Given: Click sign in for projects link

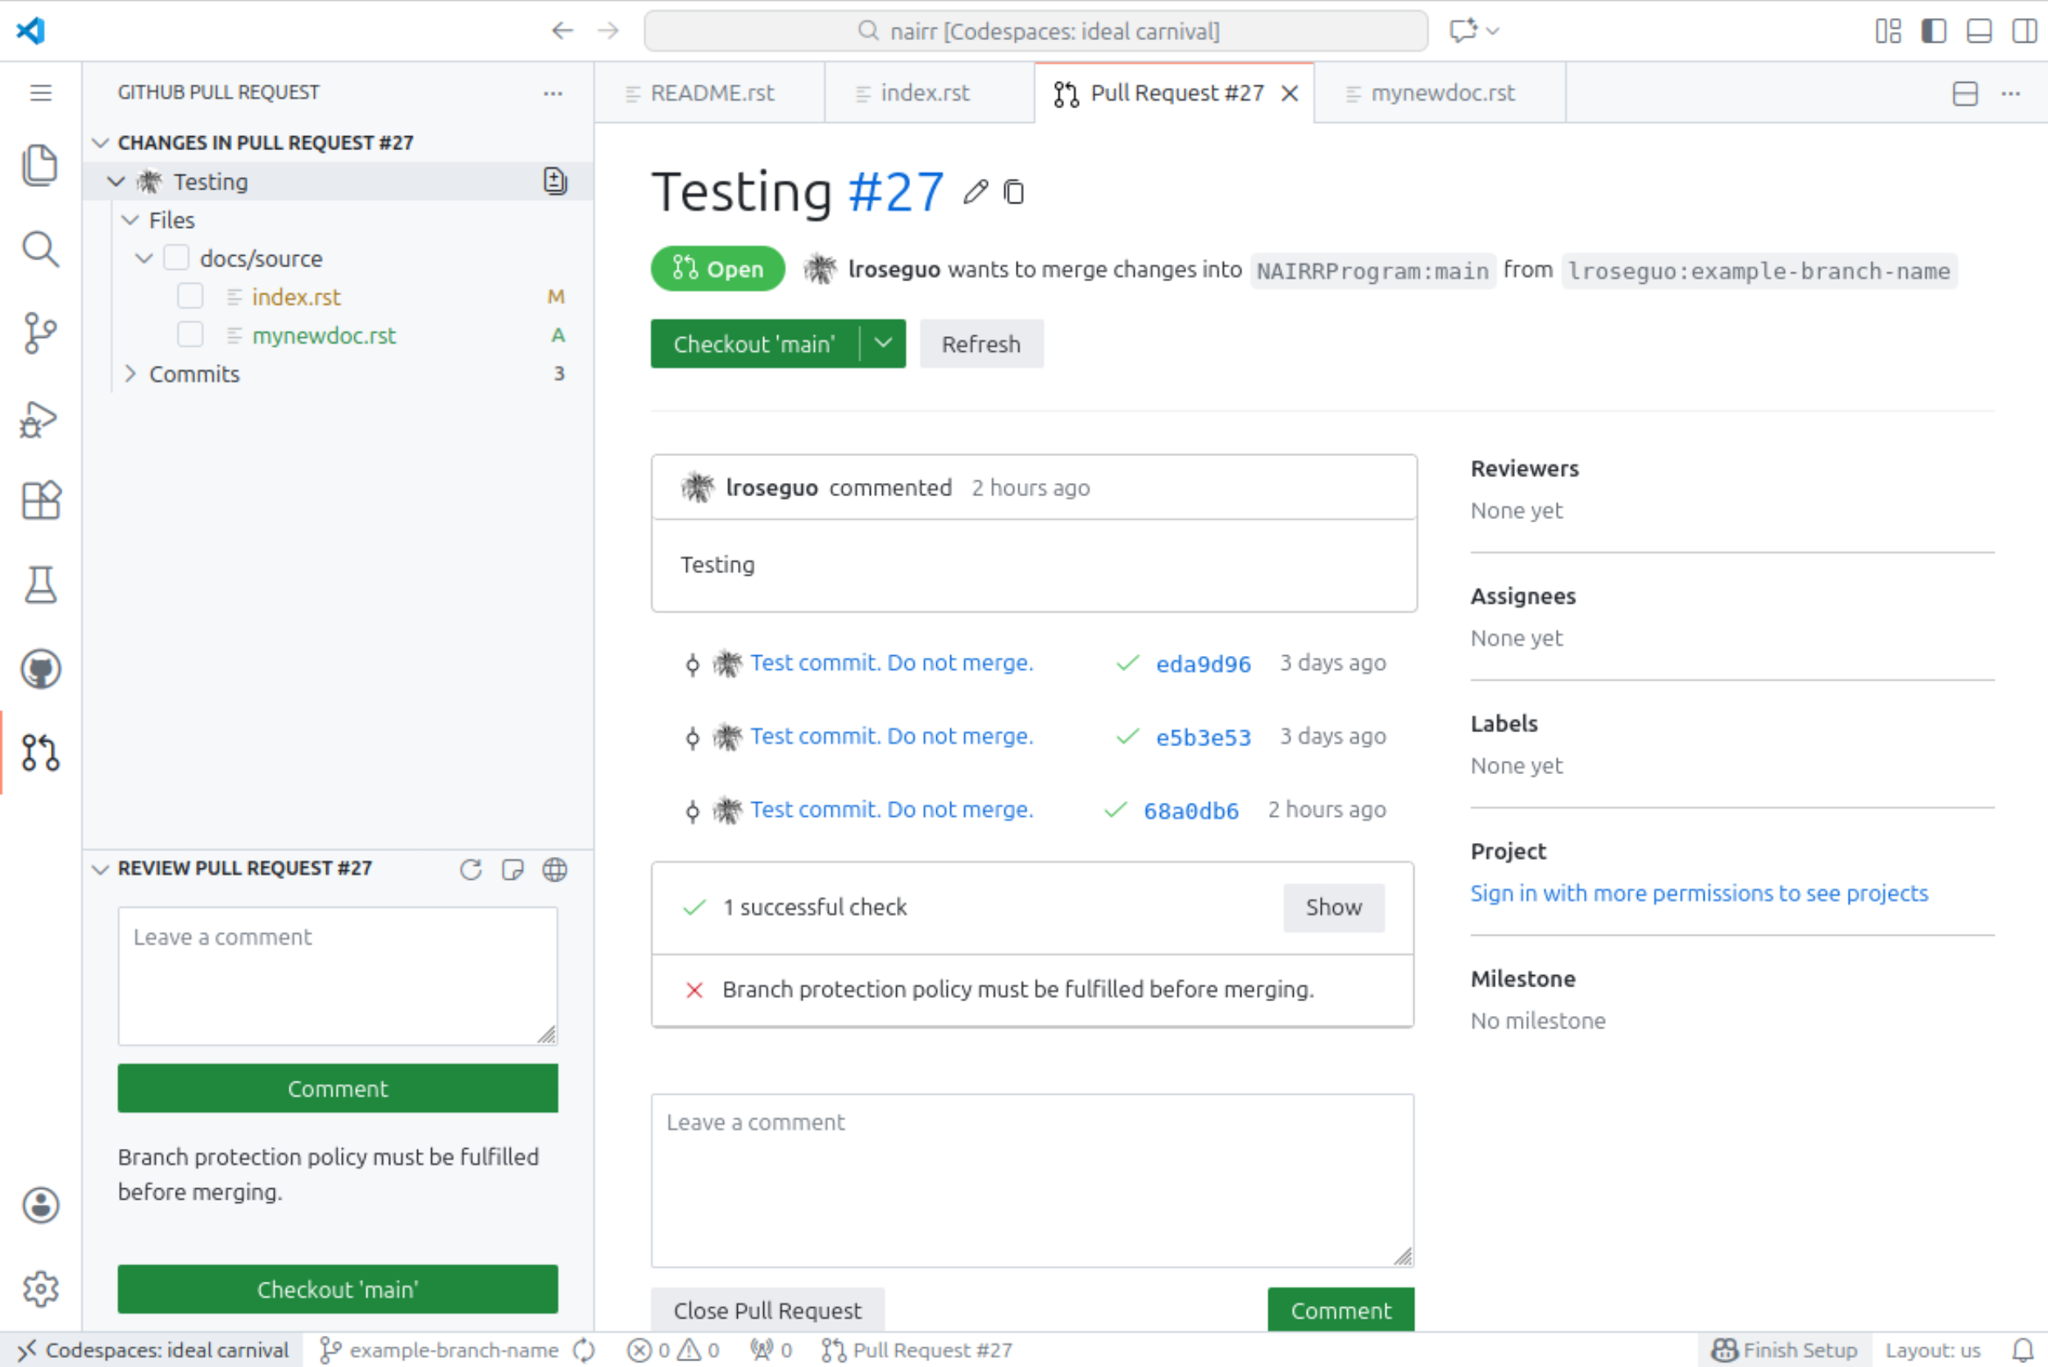Looking at the screenshot, I should (1700, 893).
